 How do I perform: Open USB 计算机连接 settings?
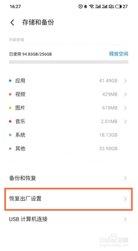click(69, 219)
